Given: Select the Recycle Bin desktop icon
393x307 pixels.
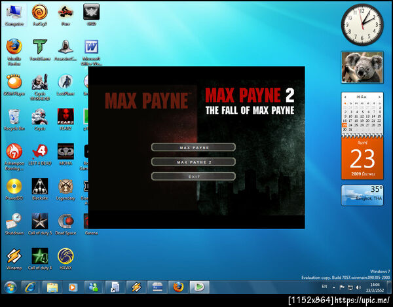Looking at the screenshot, I should 14,120.
